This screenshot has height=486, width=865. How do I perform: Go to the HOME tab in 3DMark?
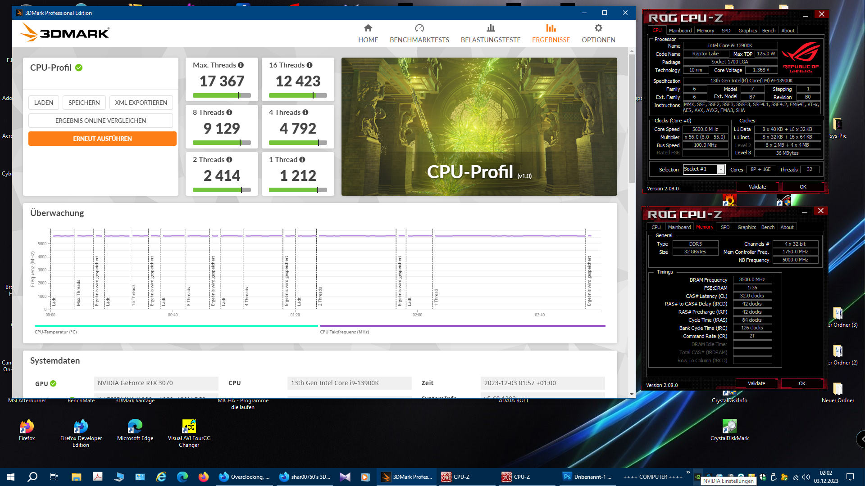coord(368,34)
